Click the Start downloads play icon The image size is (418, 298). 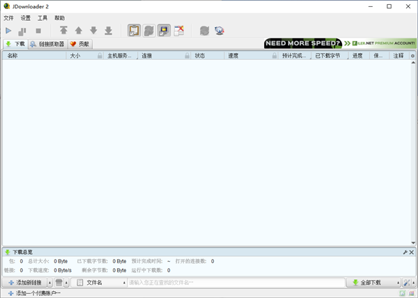(x=8, y=31)
